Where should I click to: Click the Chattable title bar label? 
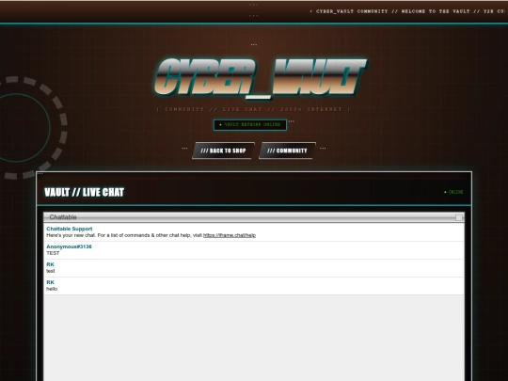[63, 217]
